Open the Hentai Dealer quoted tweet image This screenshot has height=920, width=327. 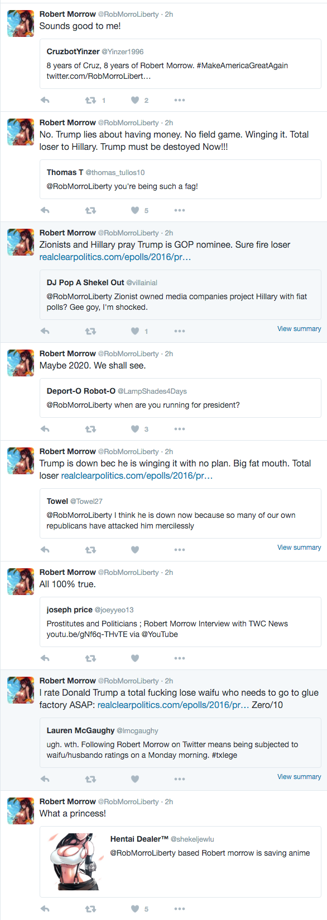[x=75, y=862]
